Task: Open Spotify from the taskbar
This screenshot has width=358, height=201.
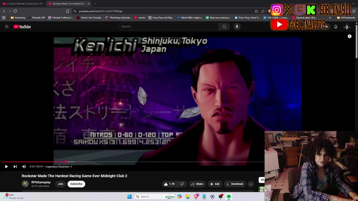Action: [229, 197]
